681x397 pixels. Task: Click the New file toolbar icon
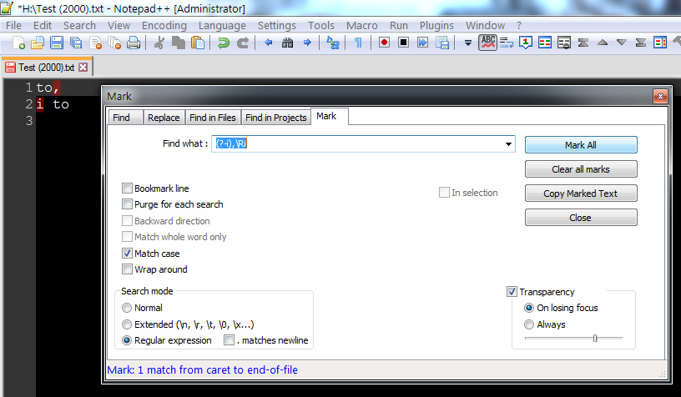click(18, 43)
